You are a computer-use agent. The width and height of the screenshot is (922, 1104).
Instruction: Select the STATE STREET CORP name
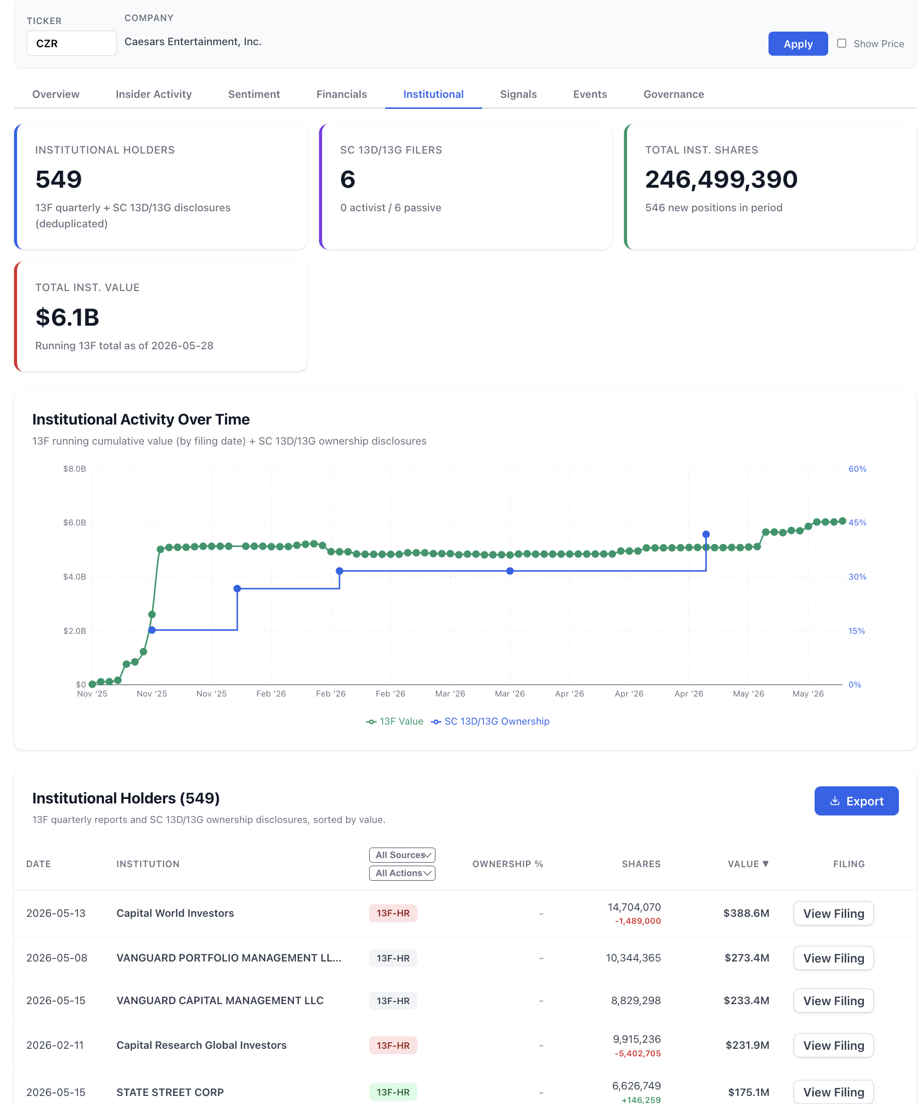(x=170, y=1092)
